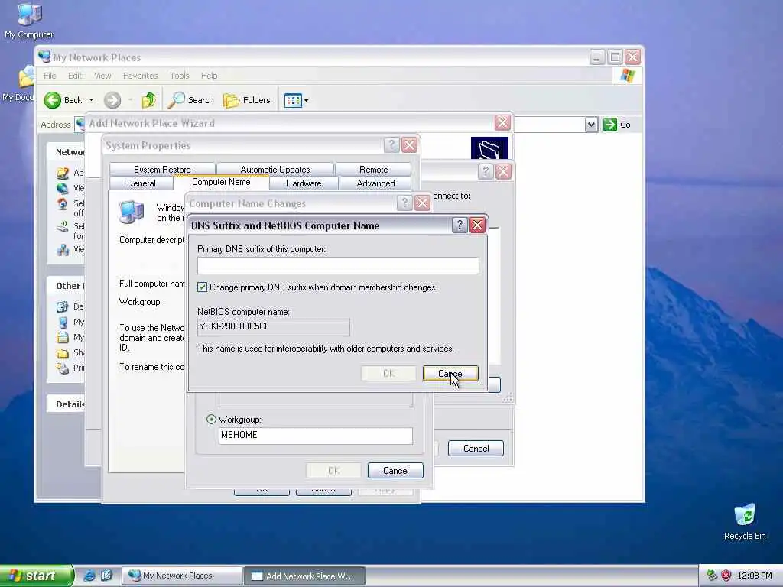The image size is (783, 587).
Task: Click second Quick Launch icon beside Internet Explorer
Action: pyautogui.click(x=106, y=576)
